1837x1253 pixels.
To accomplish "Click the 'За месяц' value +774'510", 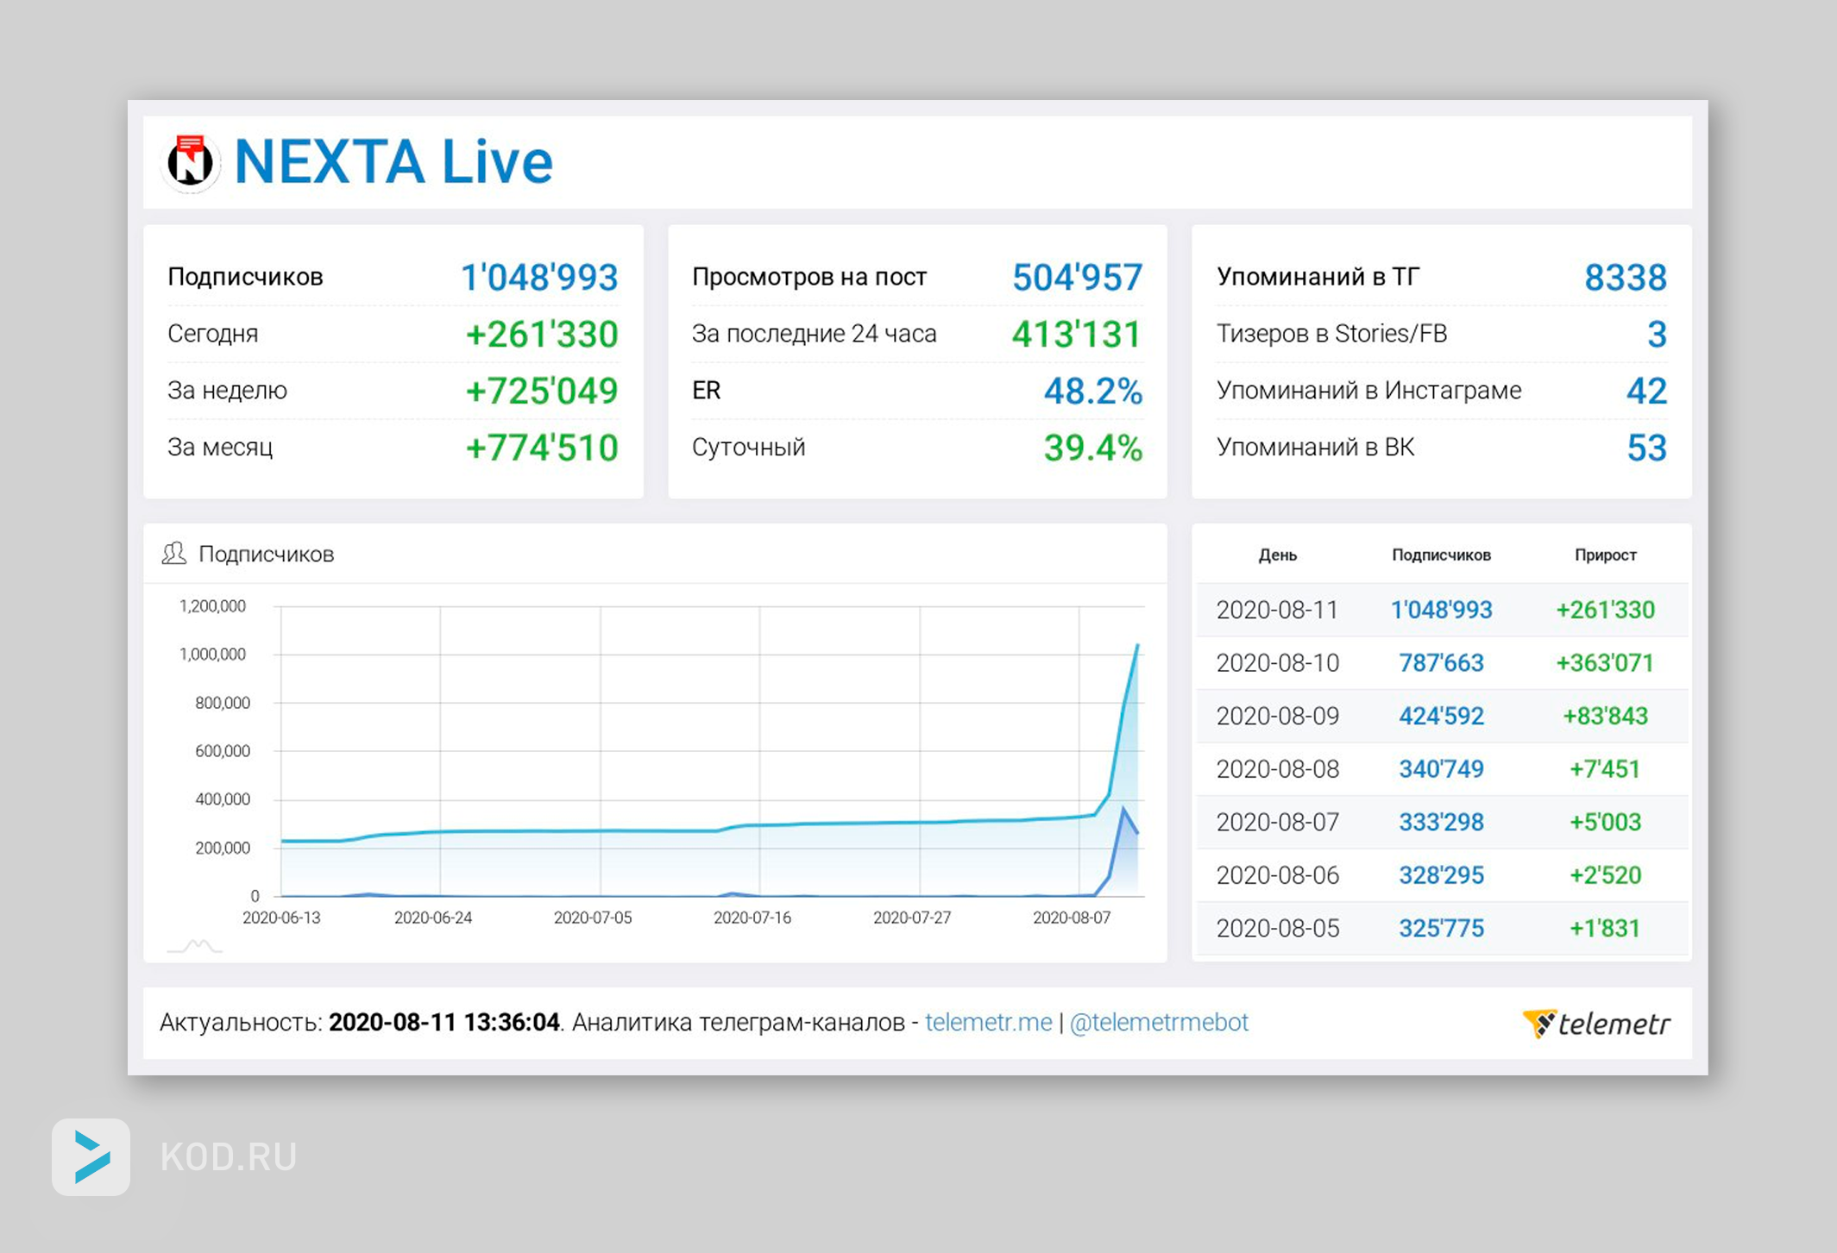I will click(x=542, y=448).
